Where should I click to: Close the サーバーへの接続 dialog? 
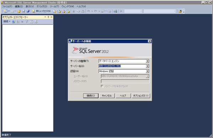(149, 41)
